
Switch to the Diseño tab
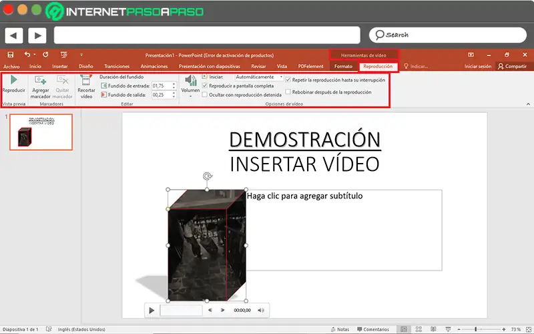pos(86,66)
